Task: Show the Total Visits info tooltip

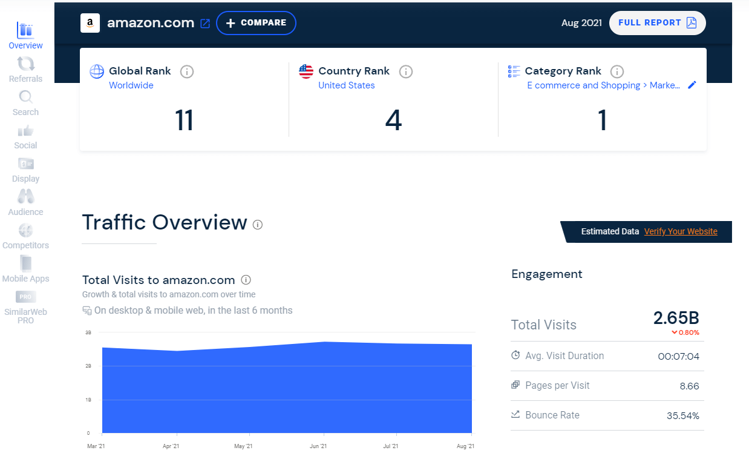Action: [x=246, y=280]
